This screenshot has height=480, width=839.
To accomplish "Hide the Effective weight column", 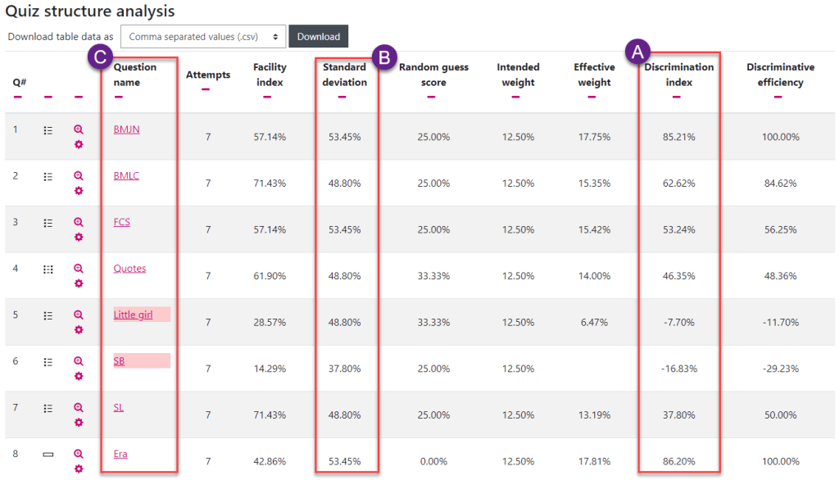I will point(592,97).
